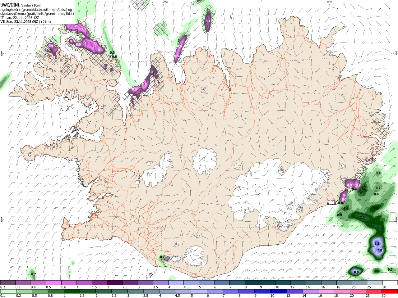Click the 1.0 rain value near the southeast coast

pyautogui.click(x=346, y=209)
